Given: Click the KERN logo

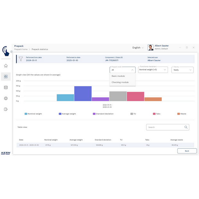Looking at the screenshot, I should 6,153.
